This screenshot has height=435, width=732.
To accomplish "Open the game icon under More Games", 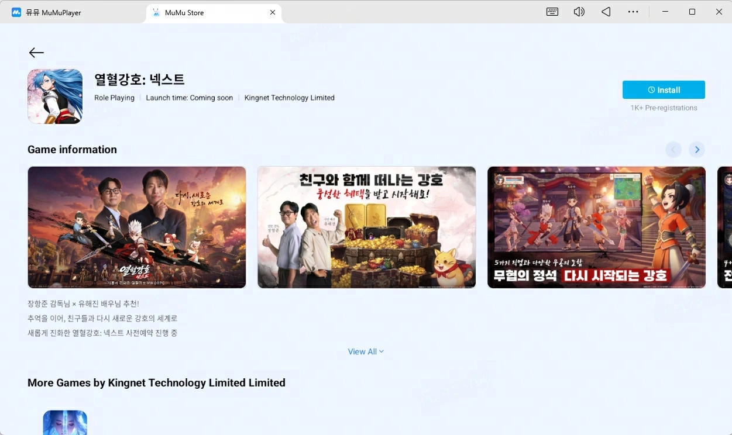I will (x=65, y=423).
